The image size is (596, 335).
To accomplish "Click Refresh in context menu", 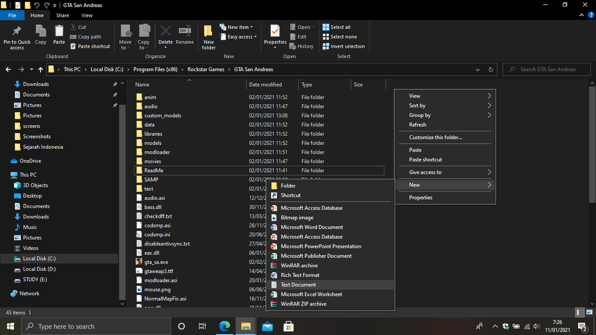I will [445, 125].
